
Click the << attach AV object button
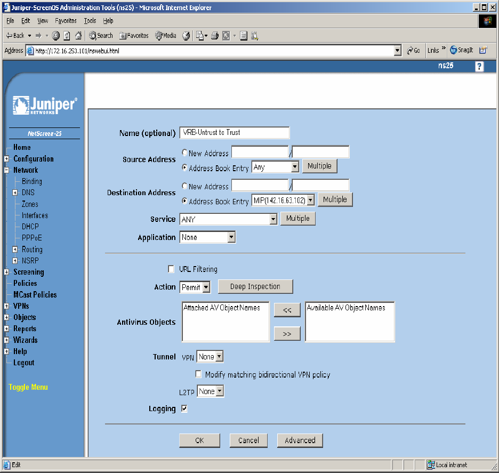287,310
